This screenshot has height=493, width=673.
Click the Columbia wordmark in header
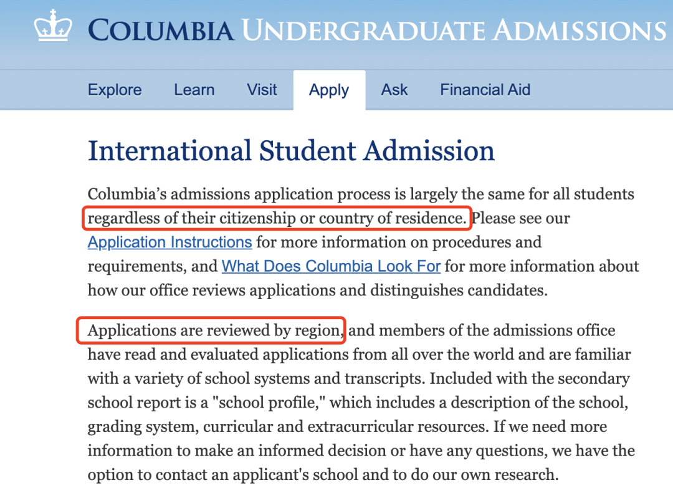point(161,30)
